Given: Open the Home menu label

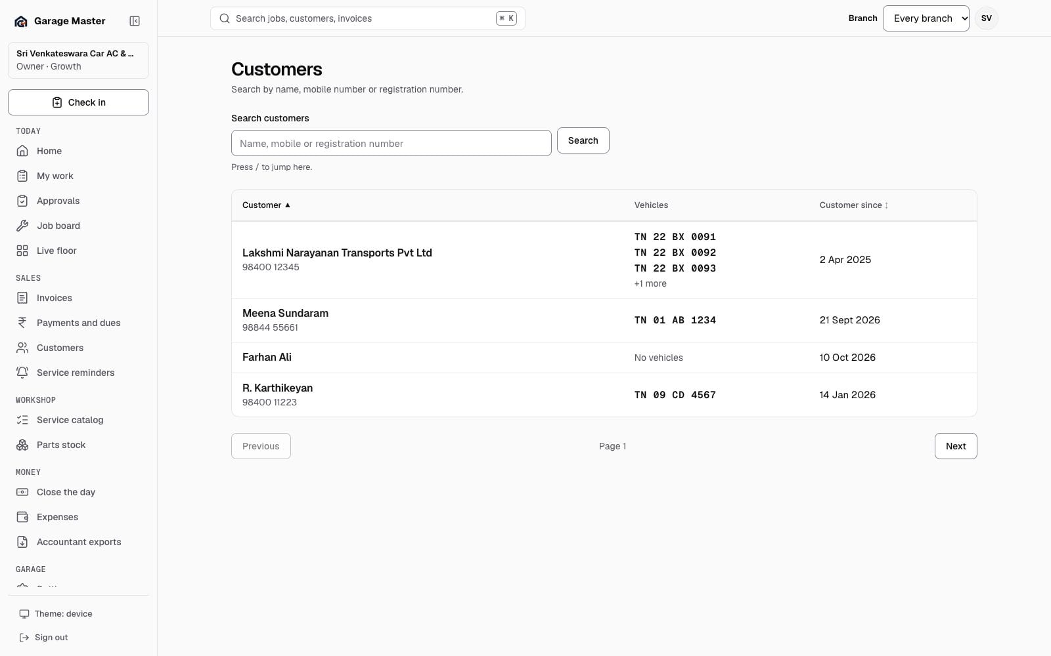Looking at the screenshot, I should [x=49, y=151].
